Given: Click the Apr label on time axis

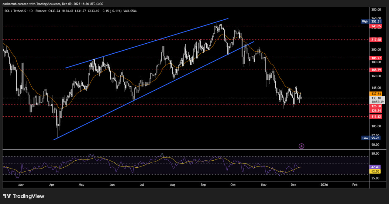Looking at the screenshot, I should [x=51, y=184].
